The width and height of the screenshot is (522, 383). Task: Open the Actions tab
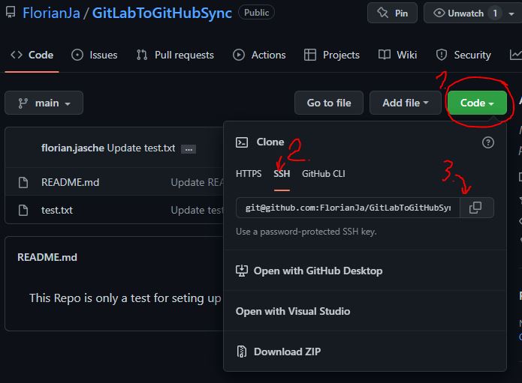click(x=259, y=55)
